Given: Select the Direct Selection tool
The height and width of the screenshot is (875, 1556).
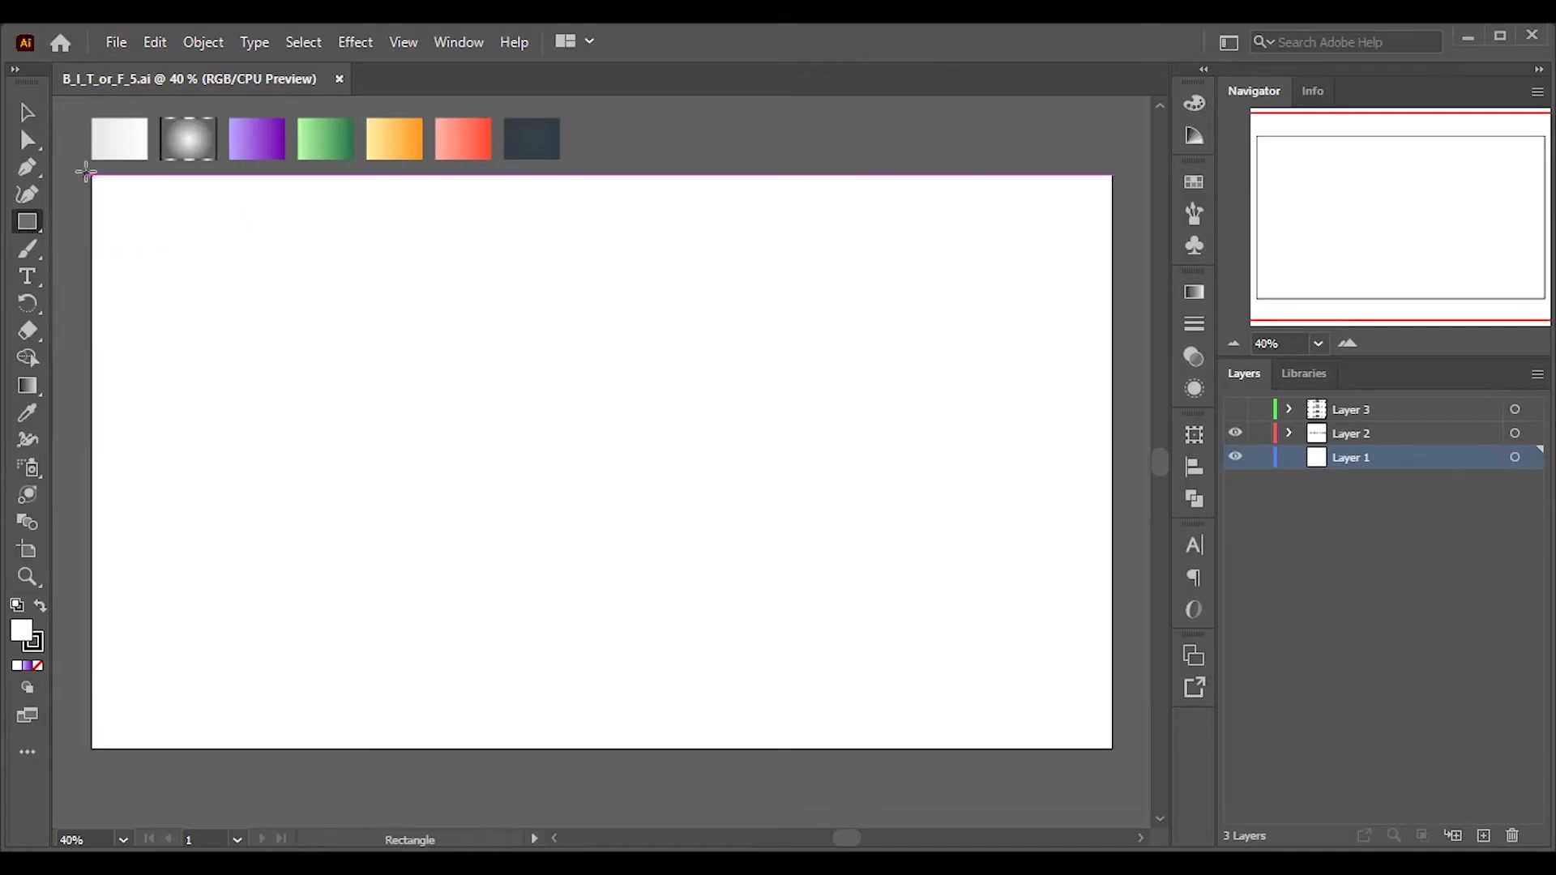Looking at the screenshot, I should point(27,140).
